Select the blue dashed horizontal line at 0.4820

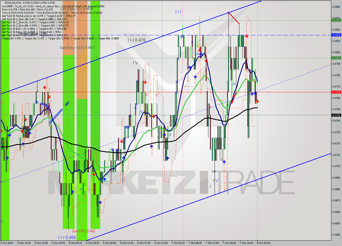click(x=166, y=35)
